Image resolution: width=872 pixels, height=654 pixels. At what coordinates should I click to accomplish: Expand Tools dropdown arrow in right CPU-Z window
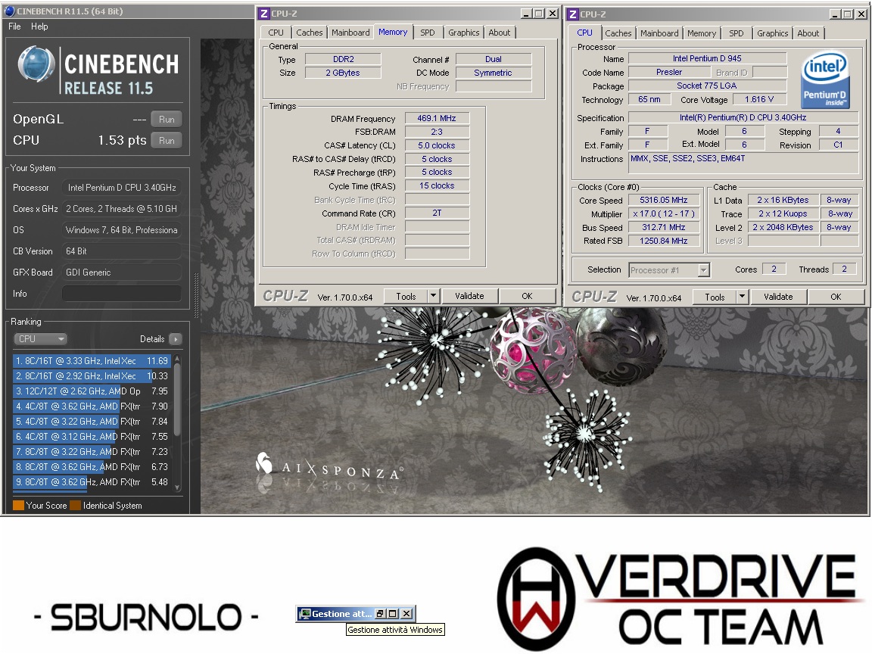743,297
